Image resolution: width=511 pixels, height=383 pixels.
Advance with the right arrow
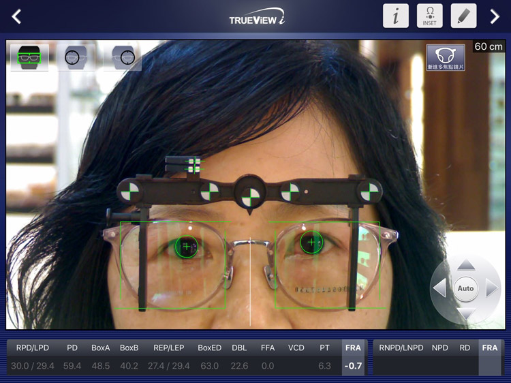(495, 16)
